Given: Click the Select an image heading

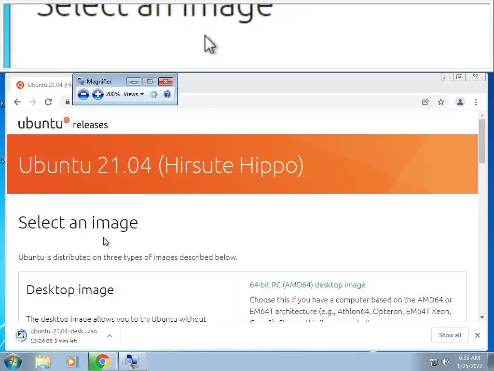Looking at the screenshot, I should coord(78,223).
